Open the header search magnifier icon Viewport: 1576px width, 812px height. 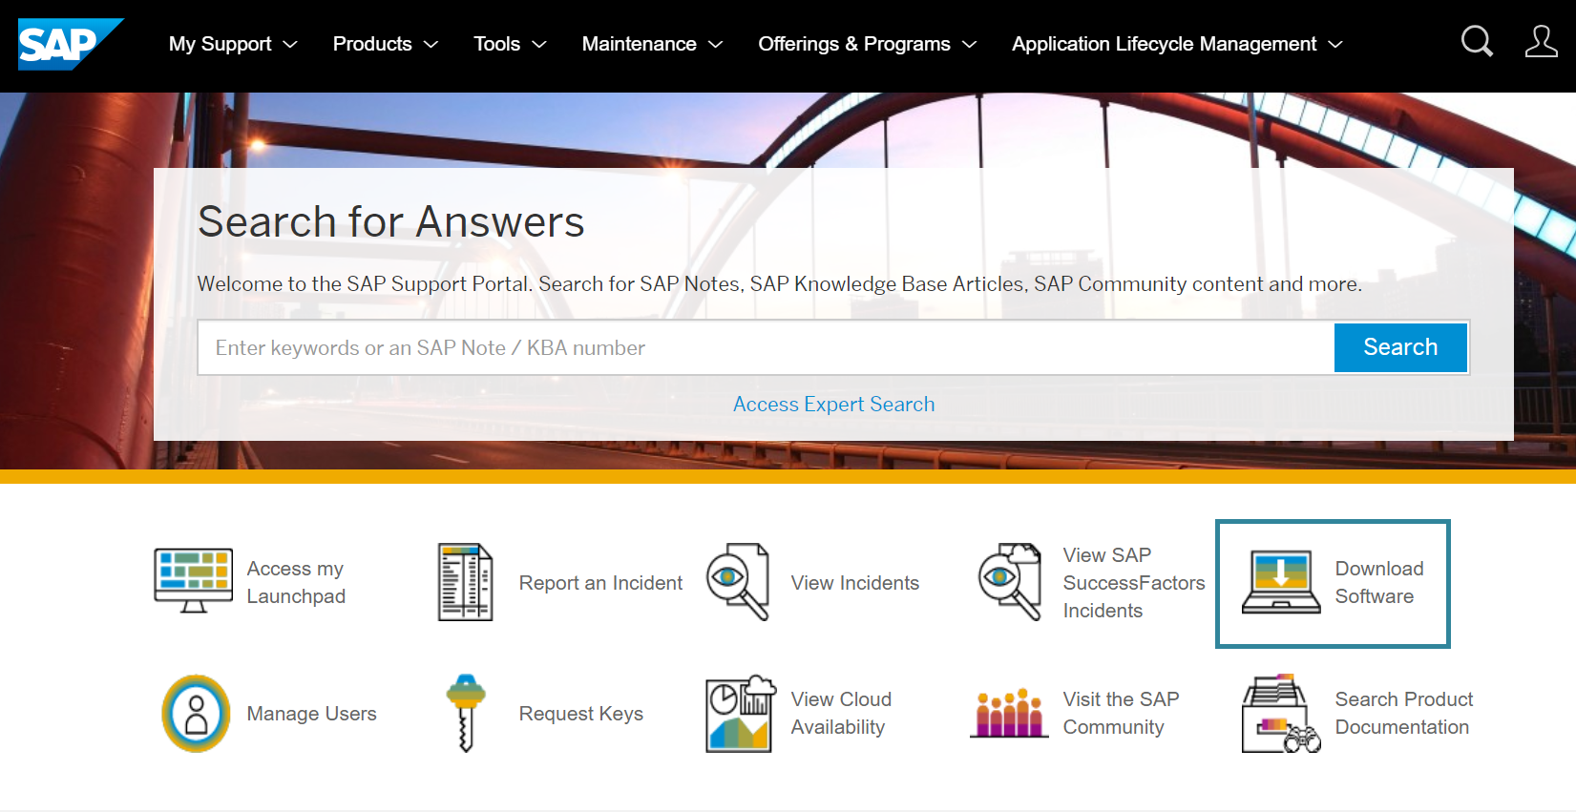click(x=1477, y=41)
